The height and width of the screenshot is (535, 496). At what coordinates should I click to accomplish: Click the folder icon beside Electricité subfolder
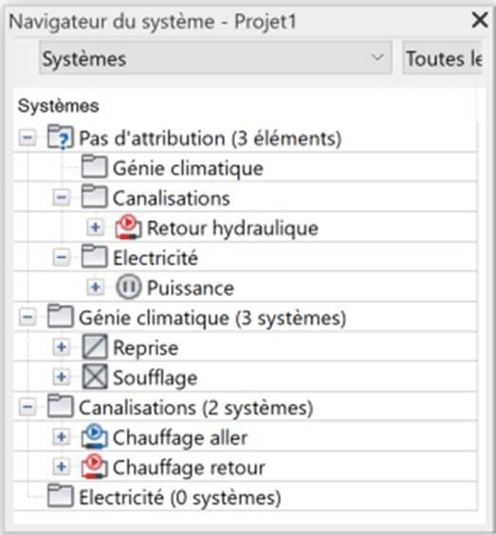(95, 256)
